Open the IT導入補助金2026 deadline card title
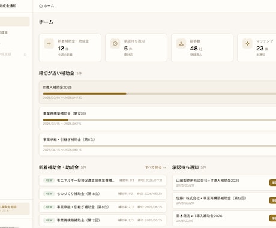 pos(58,88)
